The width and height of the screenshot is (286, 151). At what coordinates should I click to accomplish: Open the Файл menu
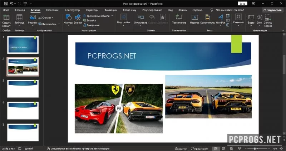point(6,10)
